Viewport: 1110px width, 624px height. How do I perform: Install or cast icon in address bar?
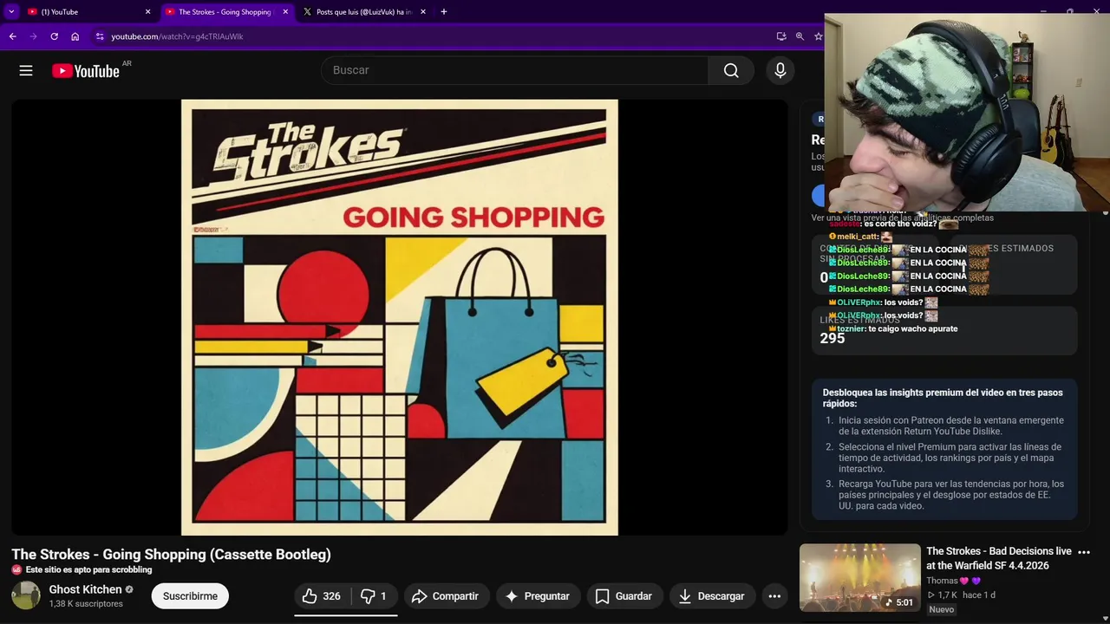pyautogui.click(x=781, y=36)
